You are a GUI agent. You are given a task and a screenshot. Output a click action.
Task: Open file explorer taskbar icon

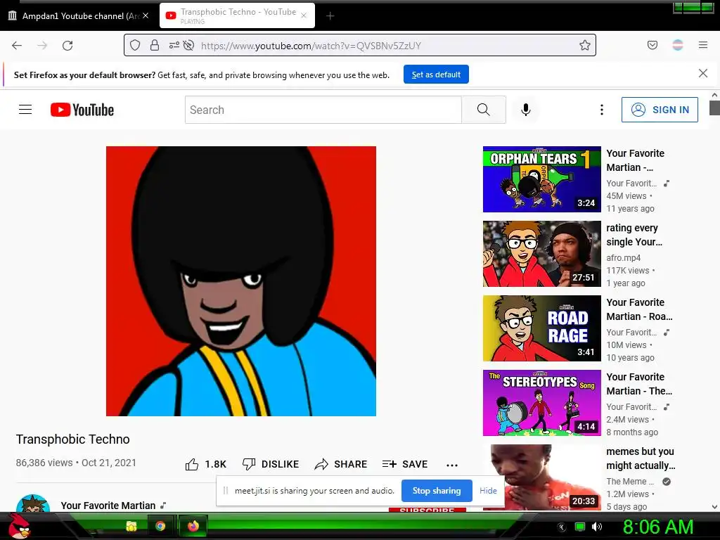[x=131, y=526]
